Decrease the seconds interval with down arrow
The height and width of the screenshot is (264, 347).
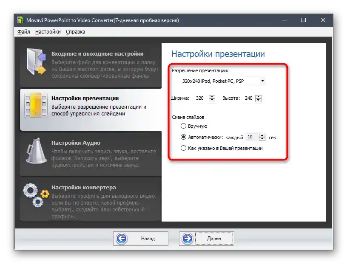tap(262, 139)
